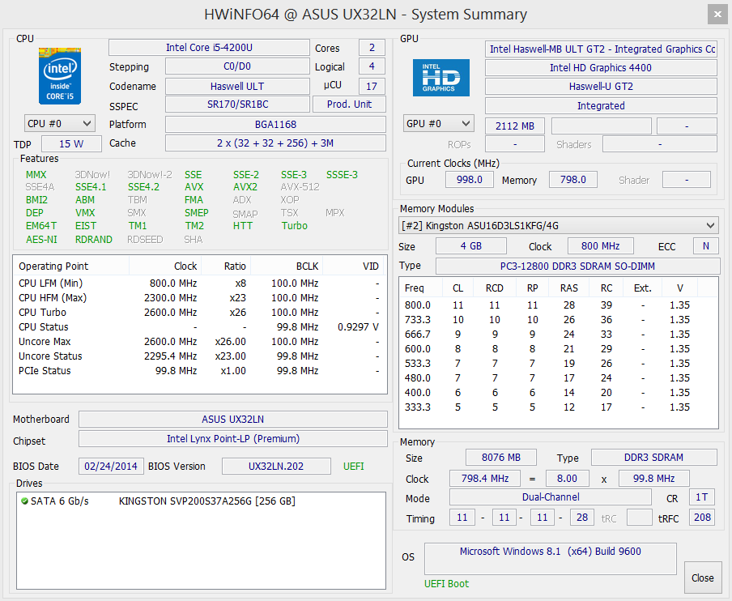Click the cache 2 x (32 + 32 + 256) + 3M field
Screen dimensions: 732x601
coord(275,143)
